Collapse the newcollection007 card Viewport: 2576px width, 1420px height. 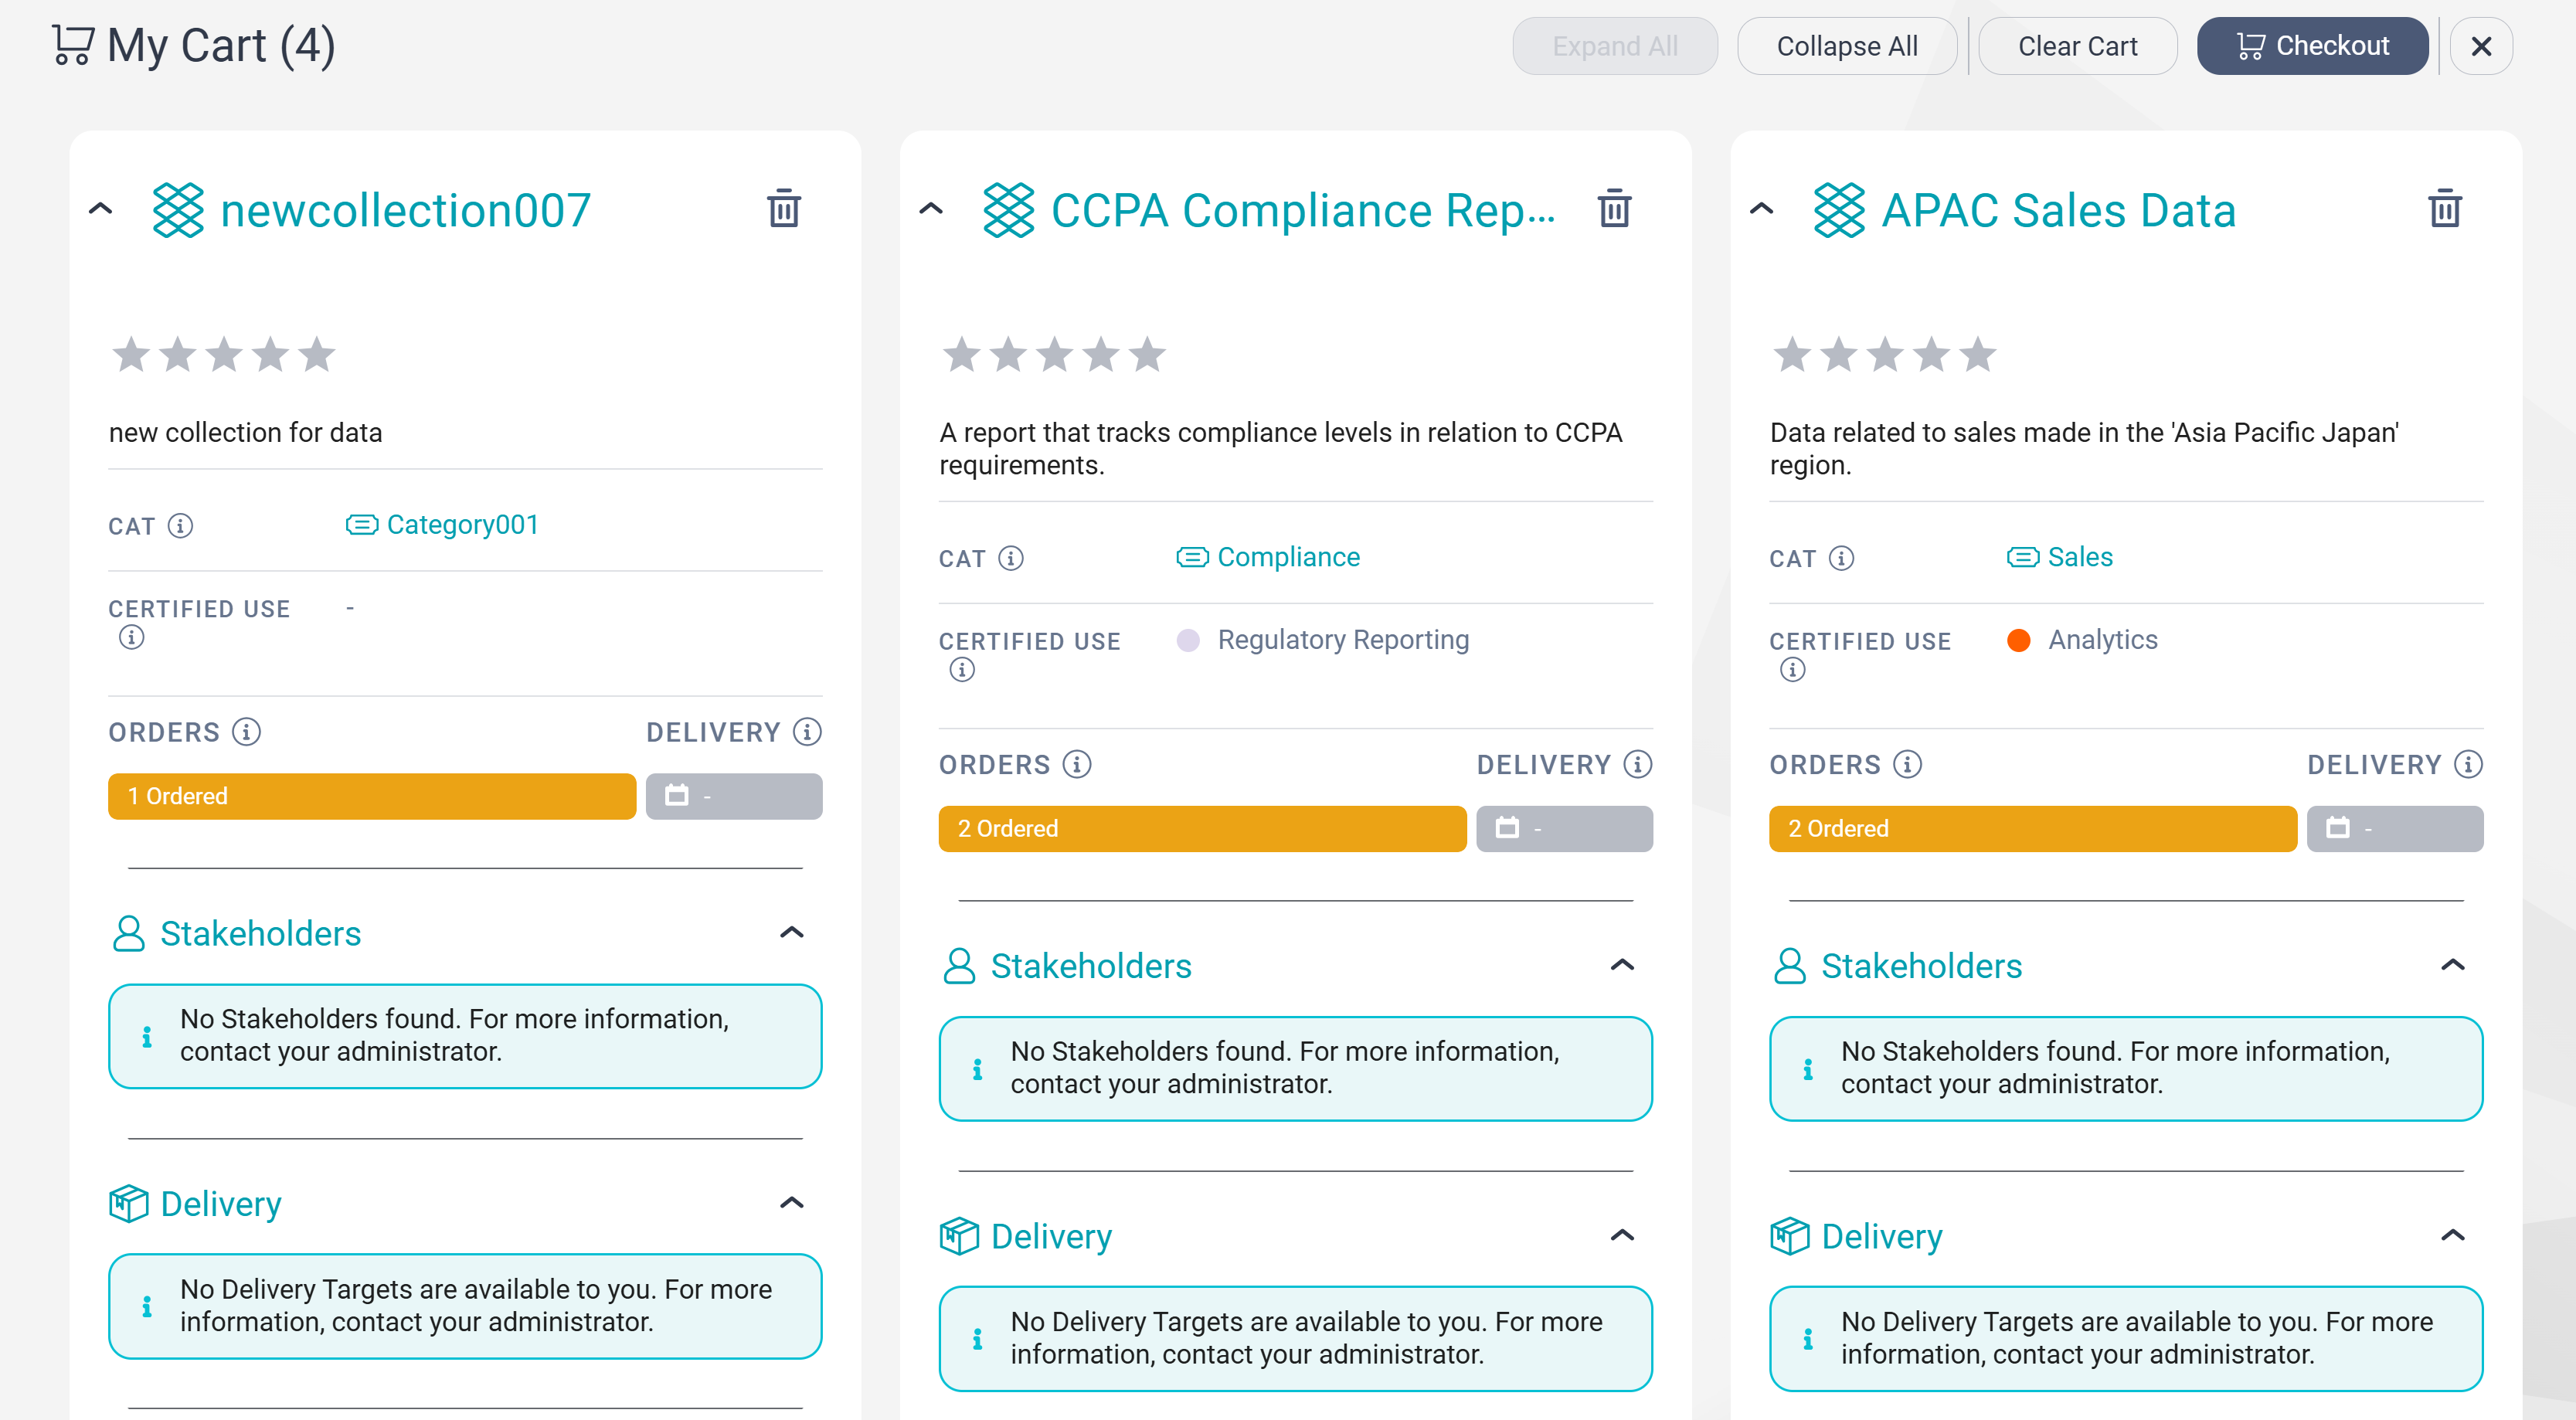pyautogui.click(x=100, y=209)
